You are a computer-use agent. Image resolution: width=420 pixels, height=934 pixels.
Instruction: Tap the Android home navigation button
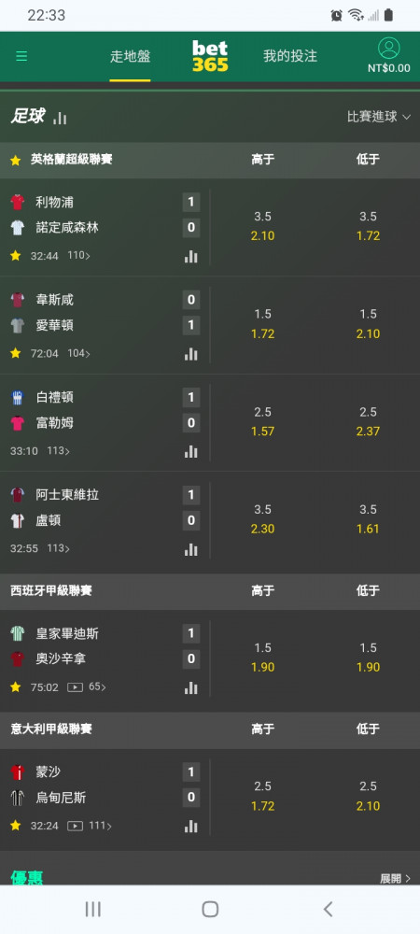210,909
